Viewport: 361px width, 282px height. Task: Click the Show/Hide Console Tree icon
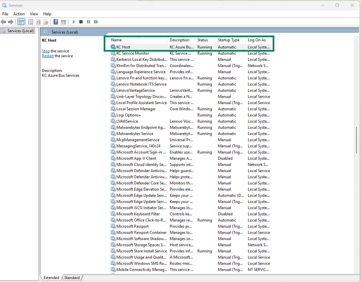click(x=21, y=22)
